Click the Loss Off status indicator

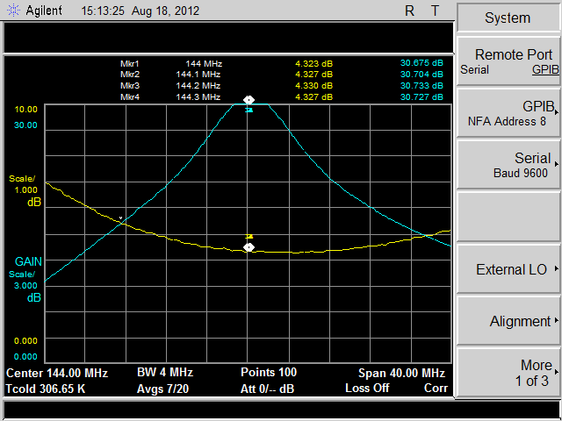click(367, 388)
